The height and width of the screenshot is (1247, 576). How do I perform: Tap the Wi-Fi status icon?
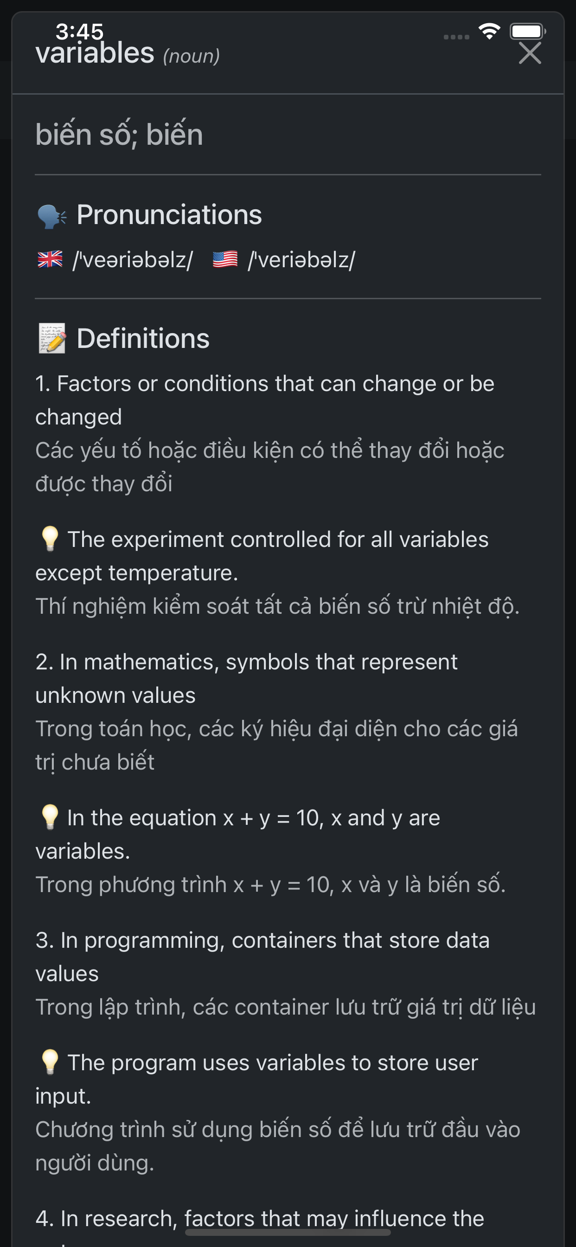[489, 32]
